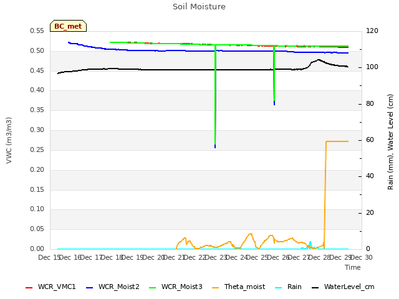Toggle WaterLevel_cm legend entry
Viewport: 399px width, 299px height.
click(343, 287)
